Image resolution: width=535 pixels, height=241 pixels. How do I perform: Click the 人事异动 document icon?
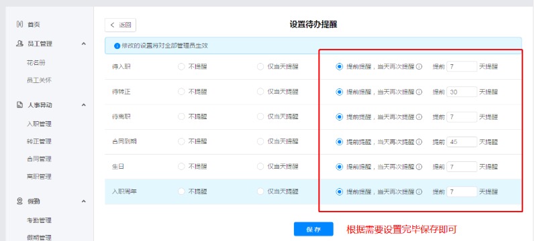[19, 105]
